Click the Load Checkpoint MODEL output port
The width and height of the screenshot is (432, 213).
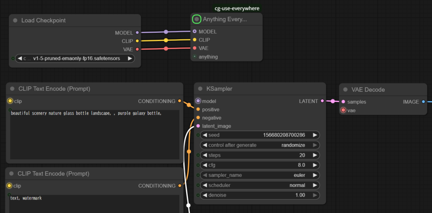click(x=137, y=32)
